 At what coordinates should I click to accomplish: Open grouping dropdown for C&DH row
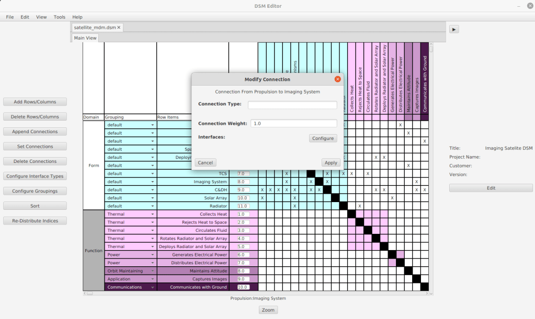[x=130, y=190]
